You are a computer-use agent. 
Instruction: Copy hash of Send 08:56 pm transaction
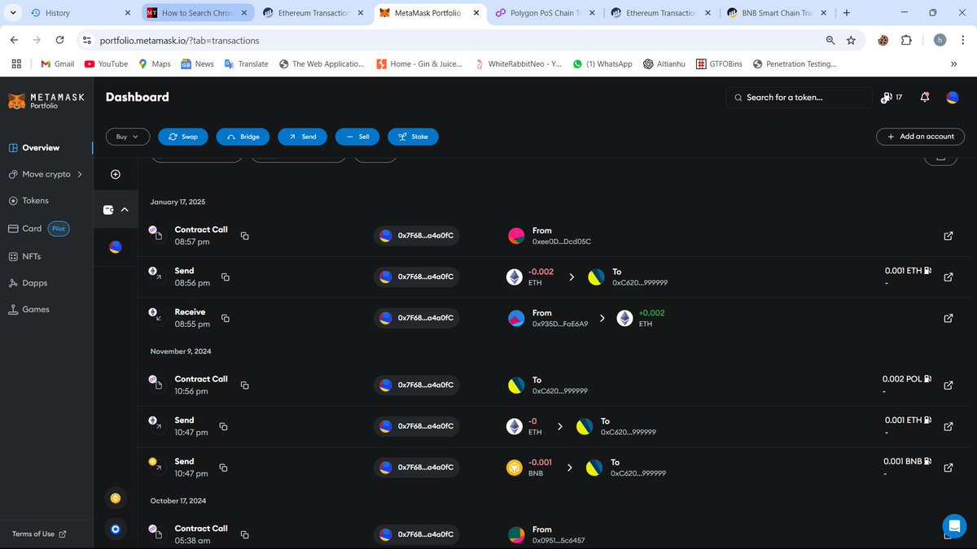point(226,277)
